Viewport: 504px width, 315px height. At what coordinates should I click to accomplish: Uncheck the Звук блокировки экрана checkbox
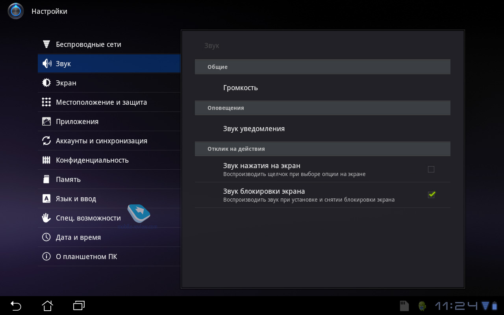(x=431, y=195)
